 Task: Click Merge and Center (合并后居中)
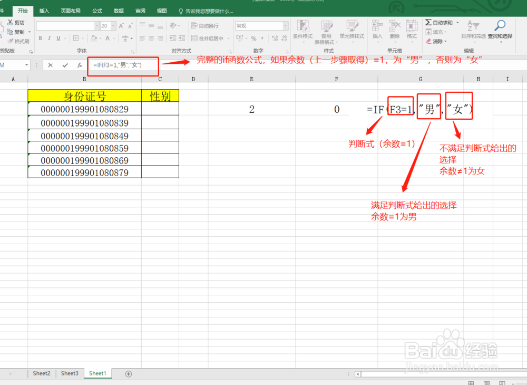pyautogui.click(x=207, y=38)
